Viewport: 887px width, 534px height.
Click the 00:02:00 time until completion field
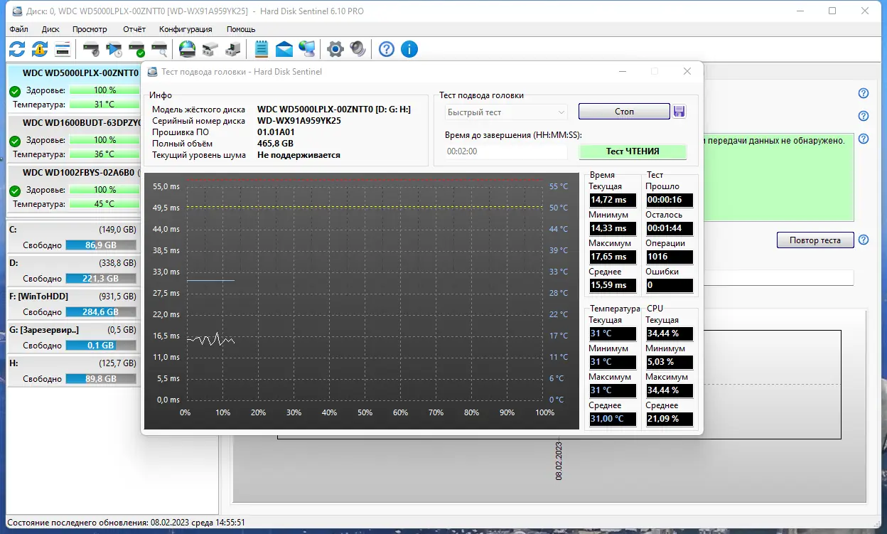coord(506,151)
